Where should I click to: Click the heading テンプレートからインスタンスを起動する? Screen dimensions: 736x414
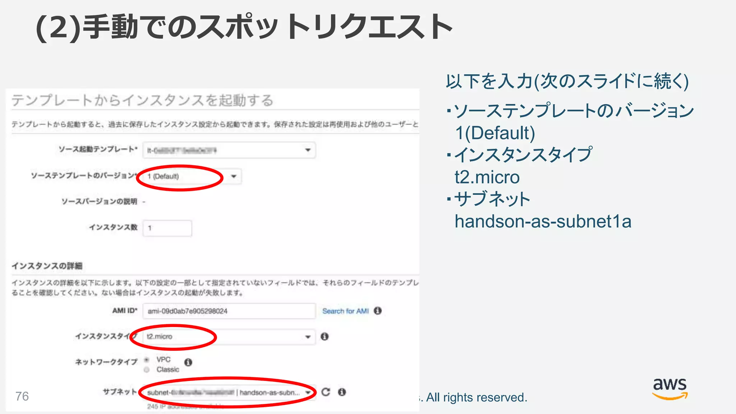click(142, 100)
